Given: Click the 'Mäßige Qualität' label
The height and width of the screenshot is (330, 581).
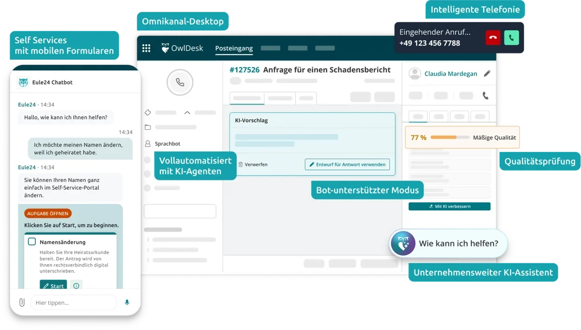Looking at the screenshot, I should click(494, 137).
